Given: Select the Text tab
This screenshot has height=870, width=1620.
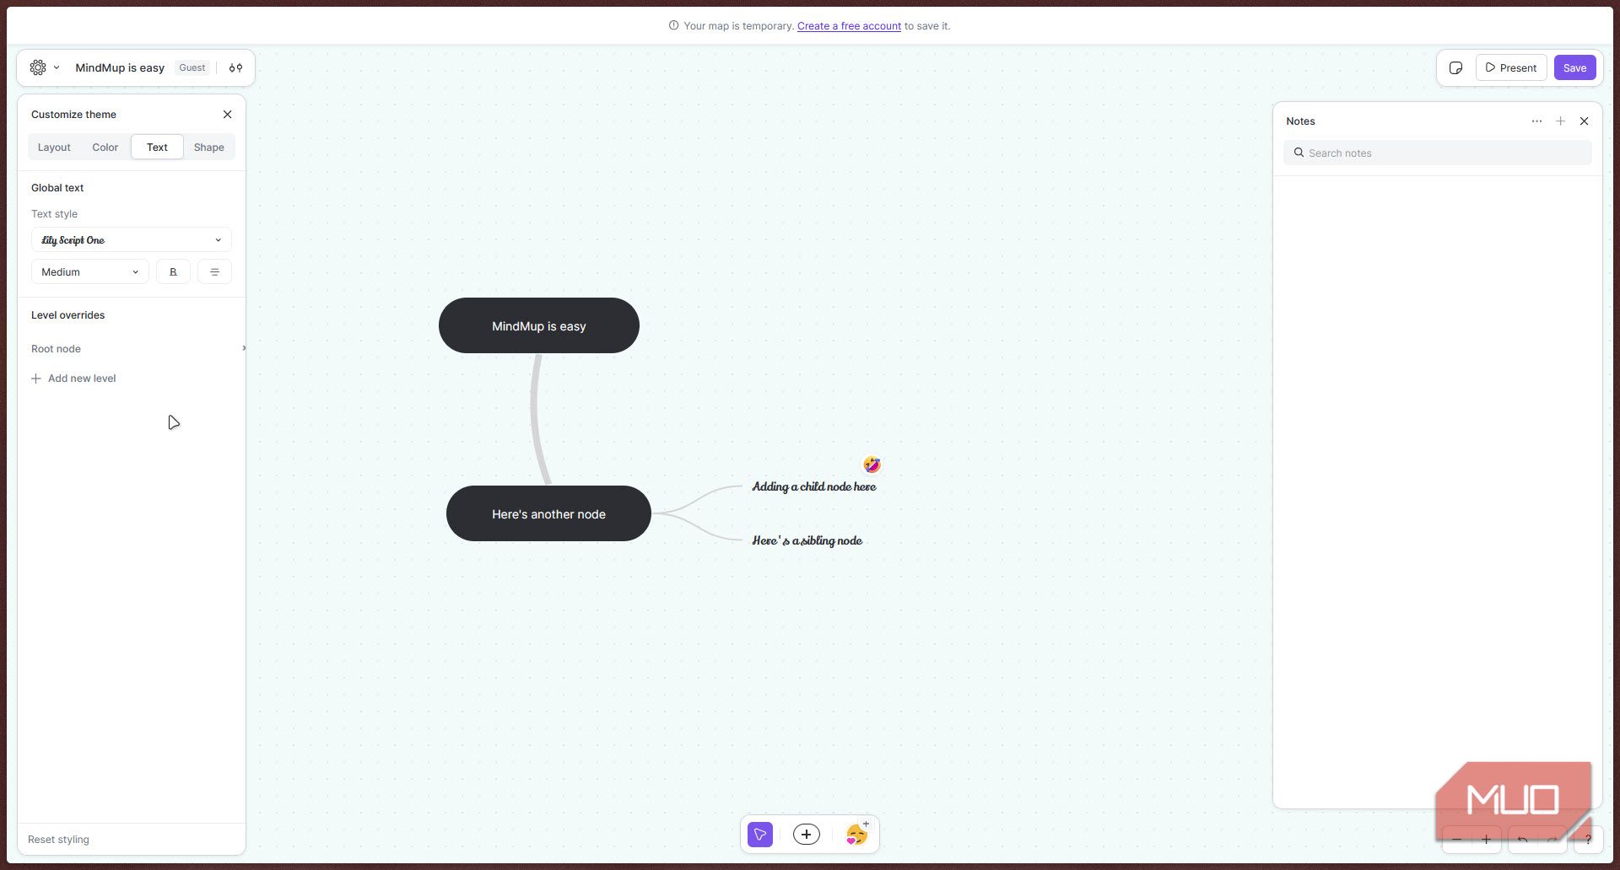Looking at the screenshot, I should click(157, 147).
